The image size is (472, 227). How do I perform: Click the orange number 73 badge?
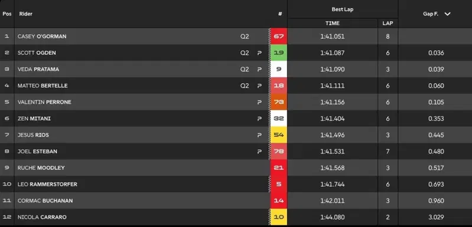click(279, 103)
